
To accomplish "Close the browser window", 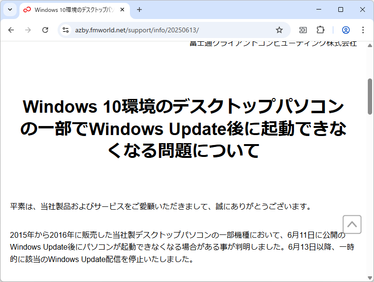I will pos(363,10).
